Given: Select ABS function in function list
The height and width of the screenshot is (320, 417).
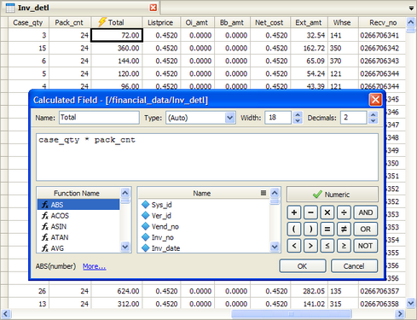Looking at the screenshot, I should coord(78,205).
